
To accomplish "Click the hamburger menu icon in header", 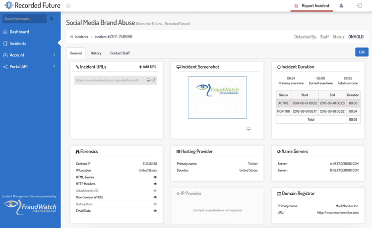I will 68,6.
